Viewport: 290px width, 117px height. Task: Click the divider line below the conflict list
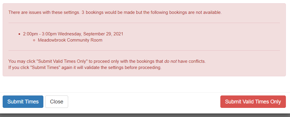(x=144, y=50)
